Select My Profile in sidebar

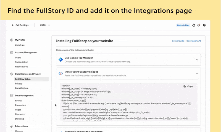coord(20,40)
